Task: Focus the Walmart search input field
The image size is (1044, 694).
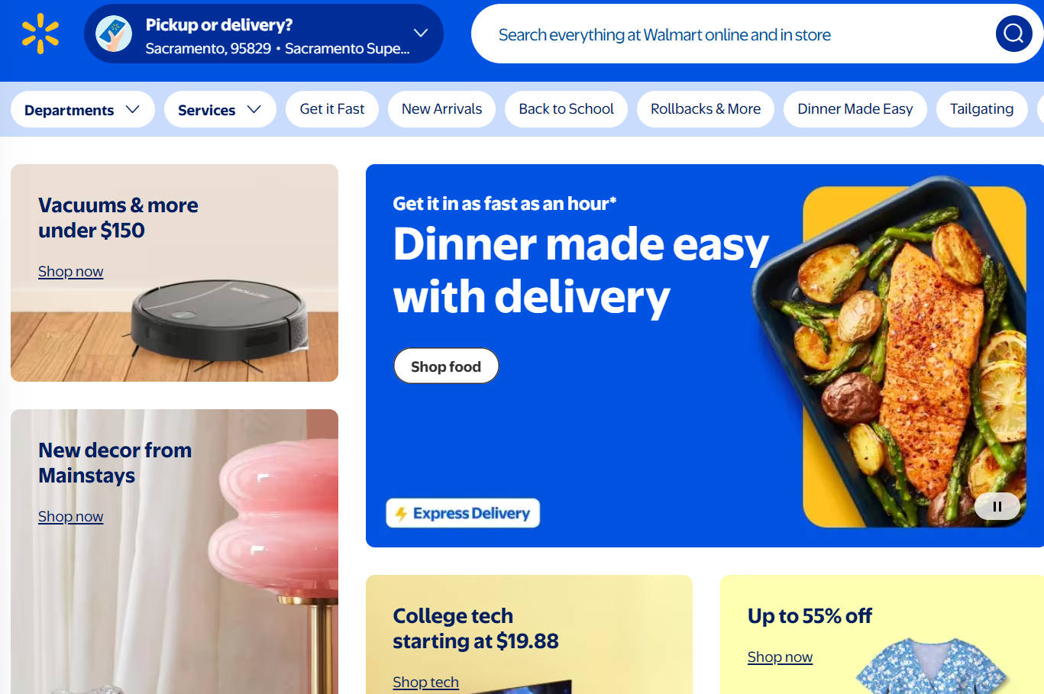Action: click(x=733, y=34)
